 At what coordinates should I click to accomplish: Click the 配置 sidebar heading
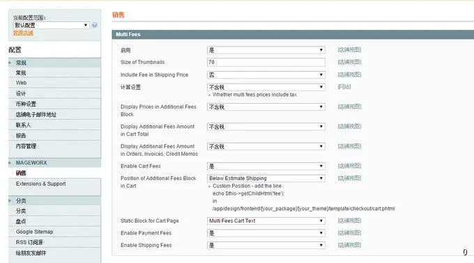click(15, 50)
